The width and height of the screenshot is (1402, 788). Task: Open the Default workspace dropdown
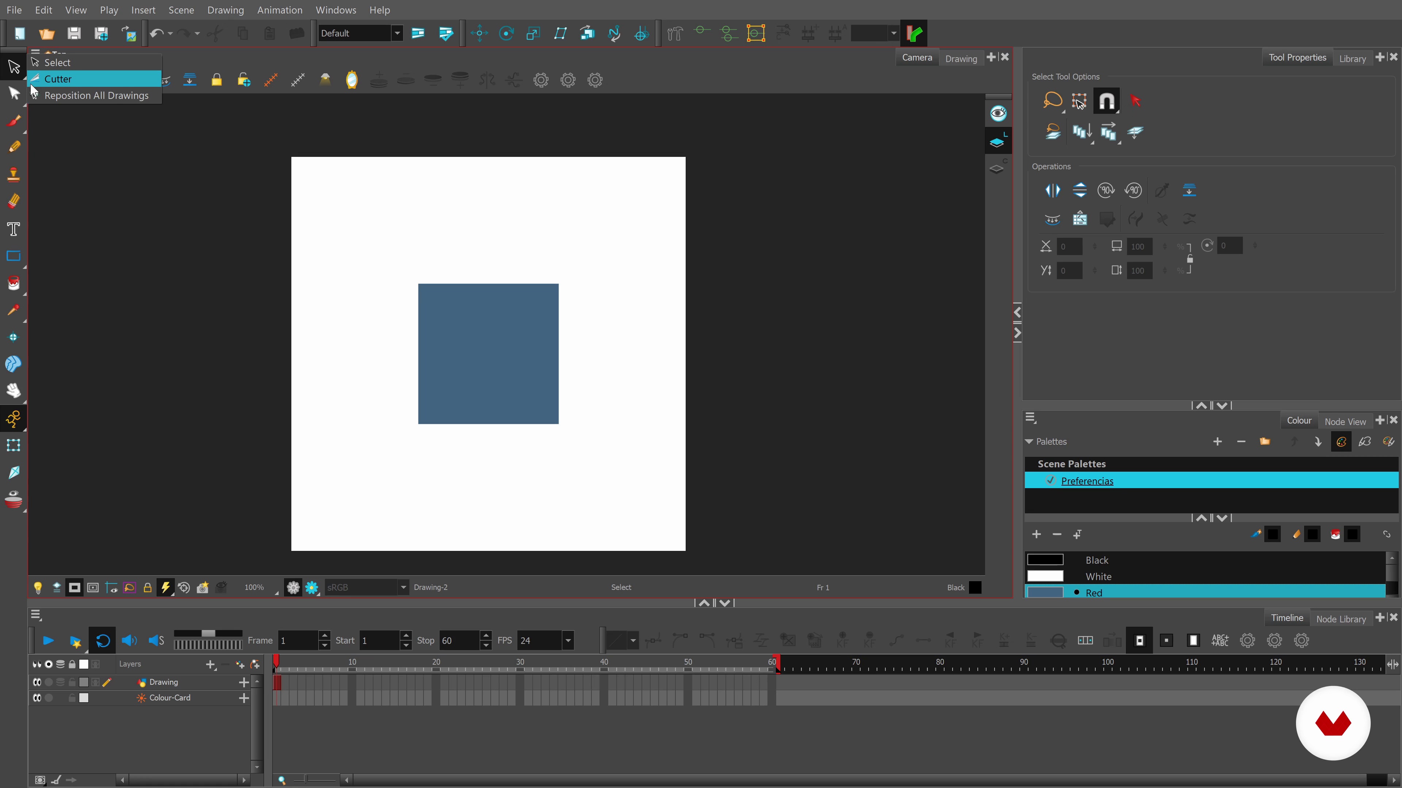coord(397,33)
